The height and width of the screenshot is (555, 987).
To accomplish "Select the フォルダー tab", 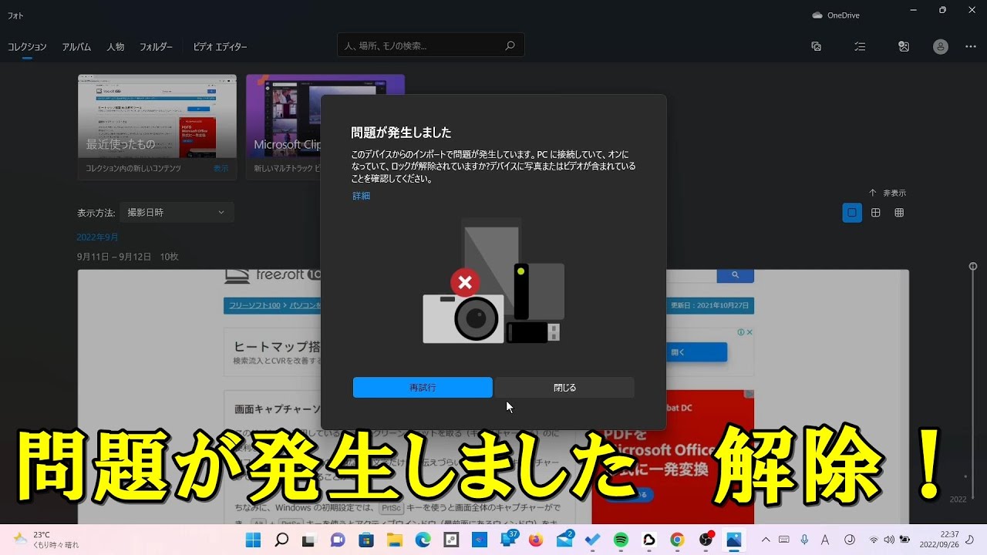I will [156, 47].
